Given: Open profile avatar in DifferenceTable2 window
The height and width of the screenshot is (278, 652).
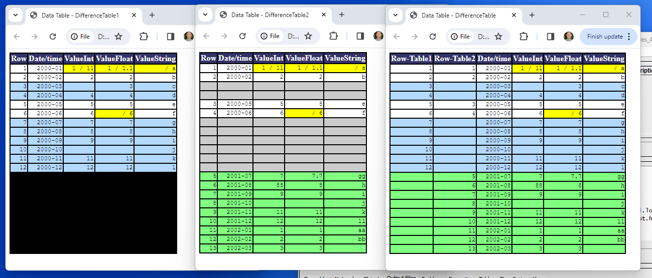Looking at the screenshot, I should (x=378, y=36).
